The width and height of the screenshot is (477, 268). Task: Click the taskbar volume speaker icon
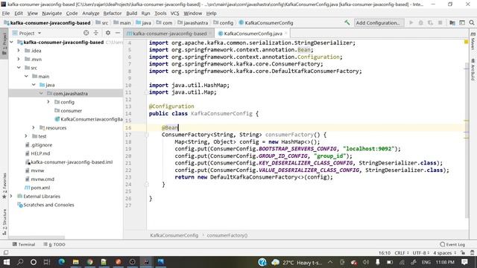pos(365,262)
